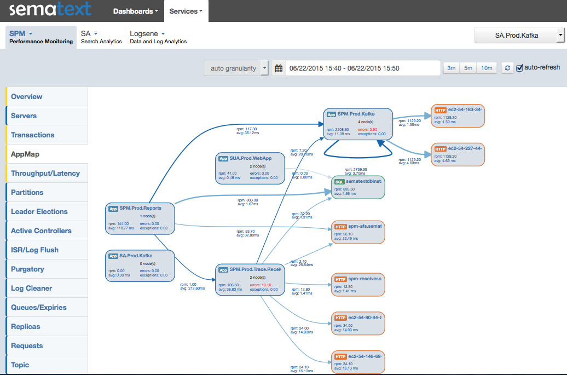Open the Queues/Expiries sidebar tab
Screen dimensions: 567x375
click(x=47, y=307)
